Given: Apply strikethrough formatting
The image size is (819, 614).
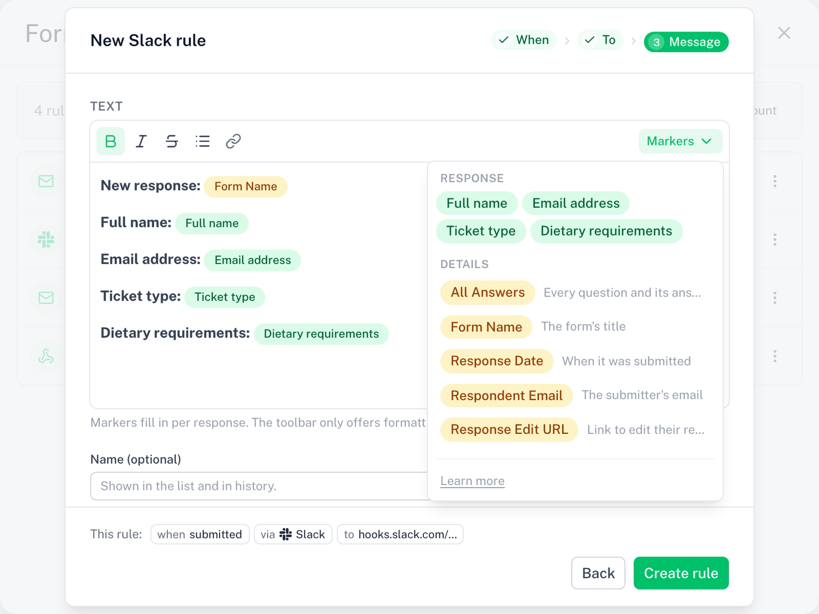Looking at the screenshot, I should (x=172, y=141).
